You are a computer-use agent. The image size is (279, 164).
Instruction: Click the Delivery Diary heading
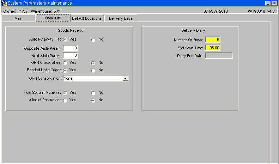pos(193,30)
